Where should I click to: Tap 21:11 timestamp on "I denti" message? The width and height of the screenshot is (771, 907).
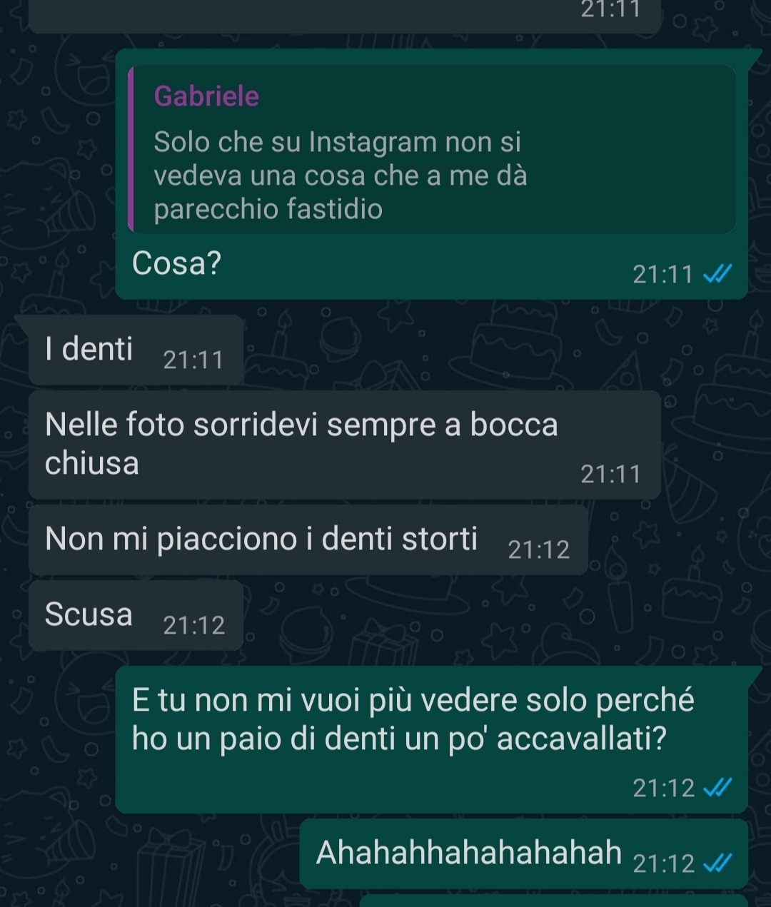click(193, 360)
